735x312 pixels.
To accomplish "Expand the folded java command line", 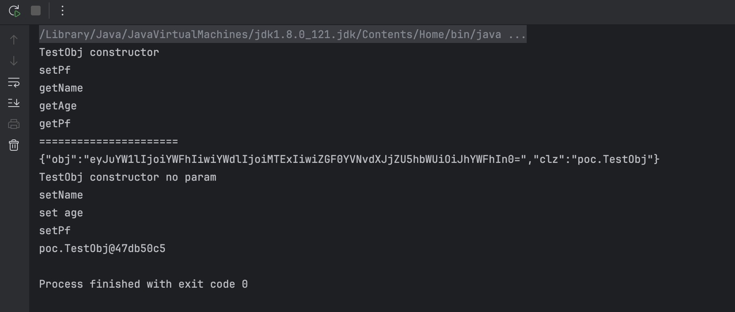I will [x=517, y=34].
